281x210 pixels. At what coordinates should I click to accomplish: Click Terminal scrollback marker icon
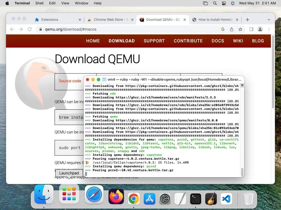242,86
